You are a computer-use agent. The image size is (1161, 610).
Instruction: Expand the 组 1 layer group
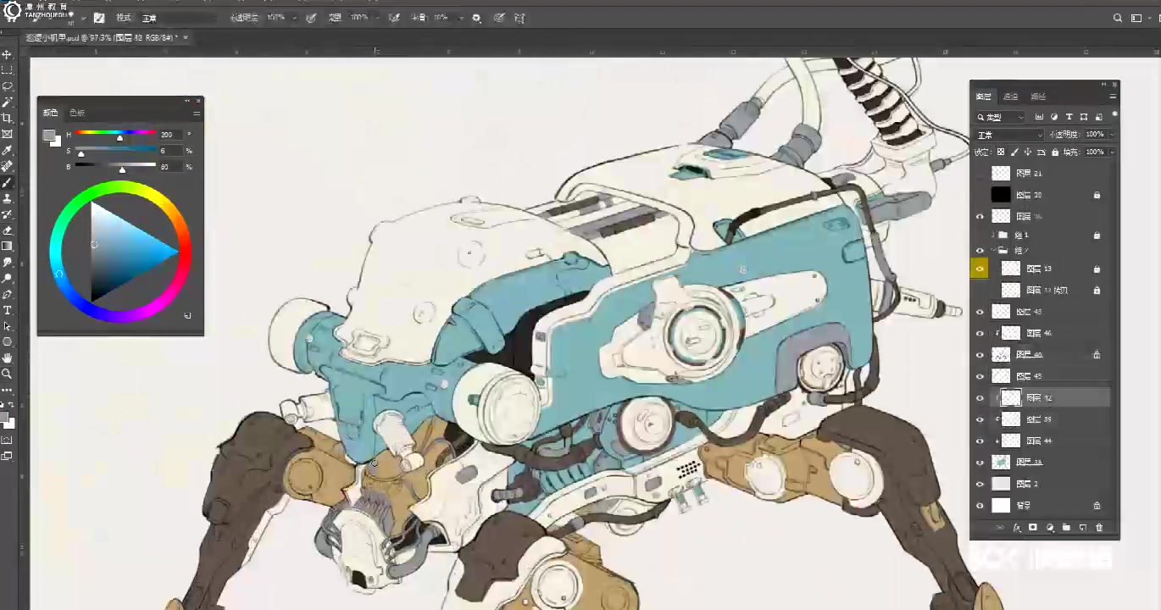click(993, 235)
